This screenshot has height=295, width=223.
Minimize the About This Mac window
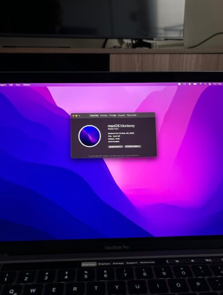tap(77, 116)
